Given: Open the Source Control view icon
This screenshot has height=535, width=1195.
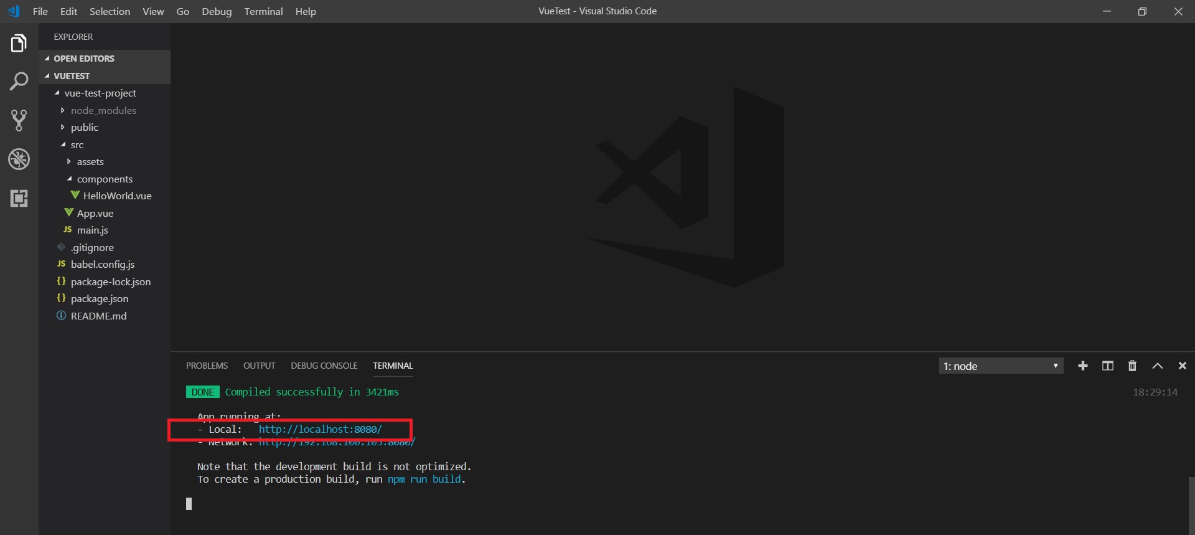Looking at the screenshot, I should tap(19, 120).
